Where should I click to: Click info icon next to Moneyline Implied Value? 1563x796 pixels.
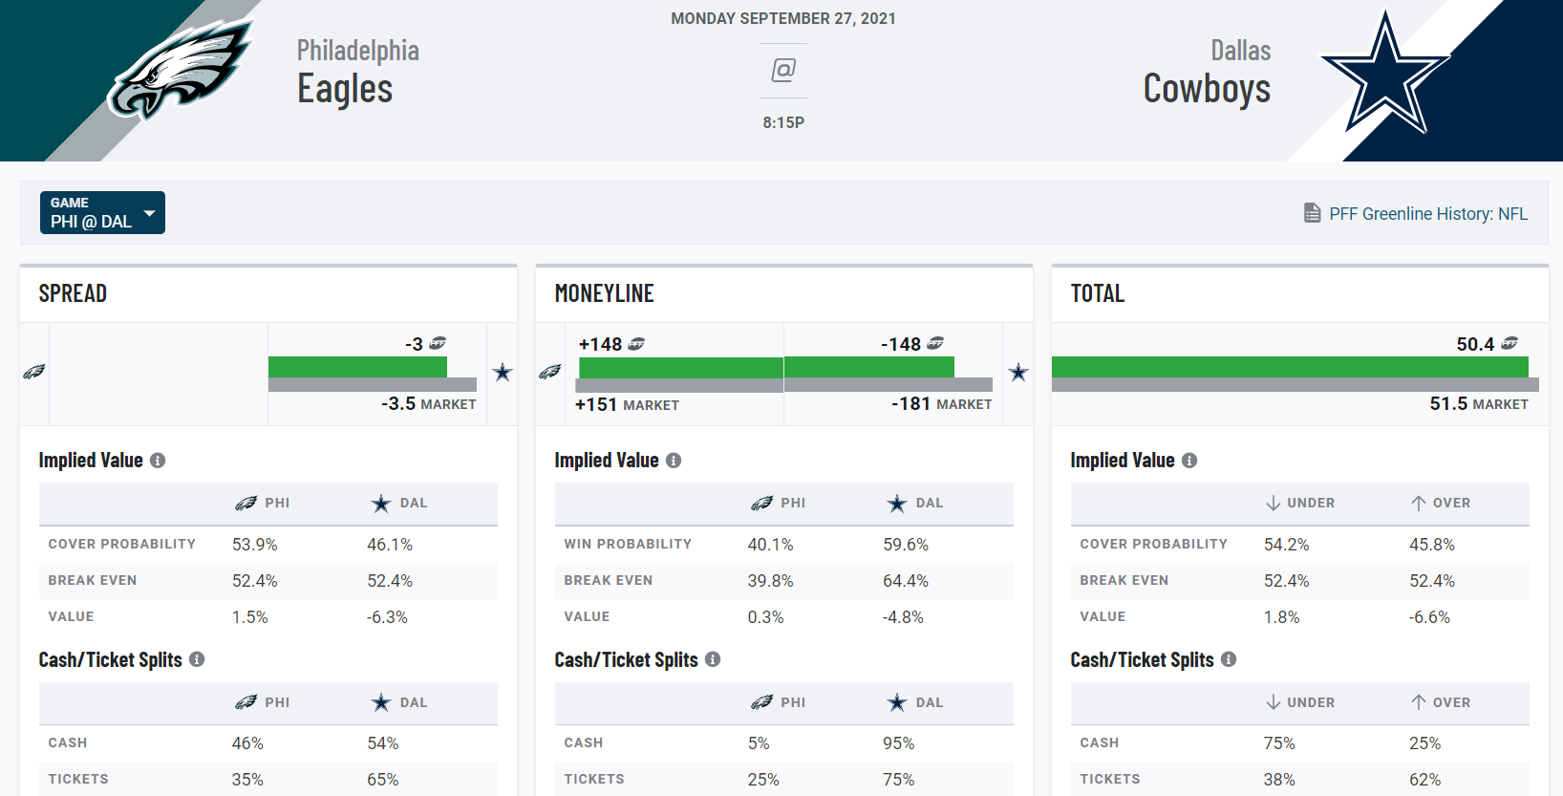[674, 461]
